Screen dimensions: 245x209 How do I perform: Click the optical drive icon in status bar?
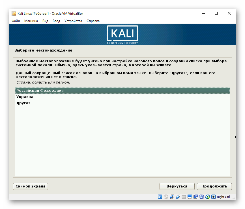[x=166, y=197]
